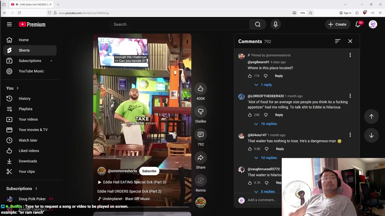Click the YouTube Premium logo
The height and width of the screenshot is (216, 385).
pyautogui.click(x=32, y=24)
